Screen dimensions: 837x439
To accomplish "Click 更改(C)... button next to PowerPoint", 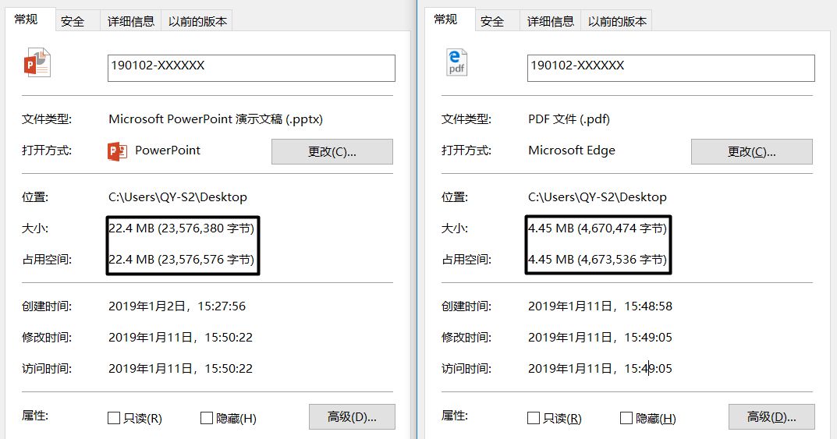I will click(332, 151).
